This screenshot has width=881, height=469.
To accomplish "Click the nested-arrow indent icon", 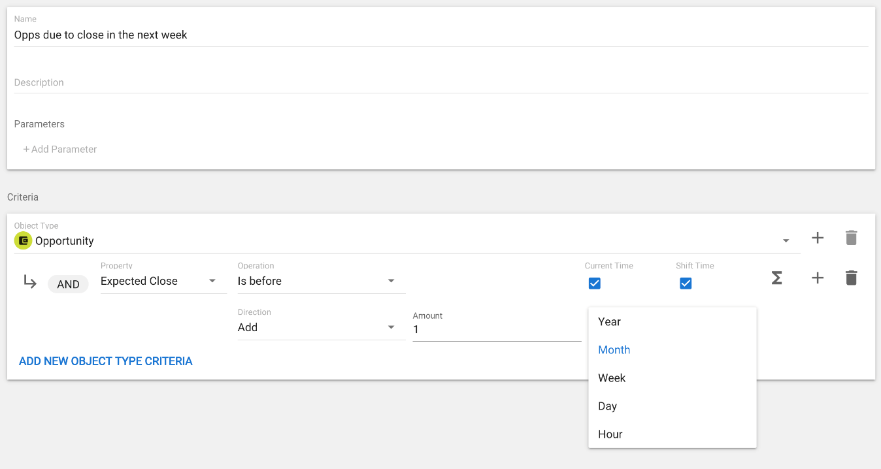I will coord(30,282).
